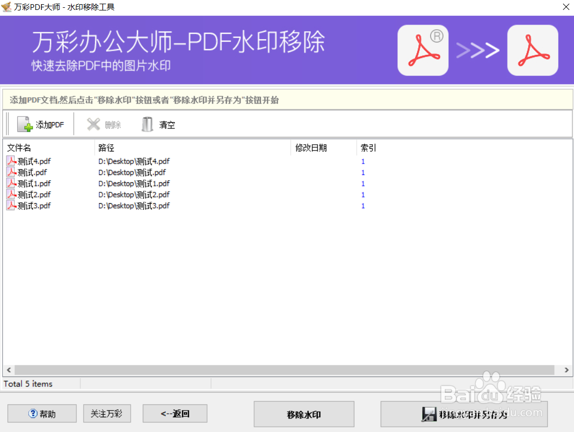574x432 pixels.
Task: Click index value 1 of 测试4.pdf row
Action: 363,161
